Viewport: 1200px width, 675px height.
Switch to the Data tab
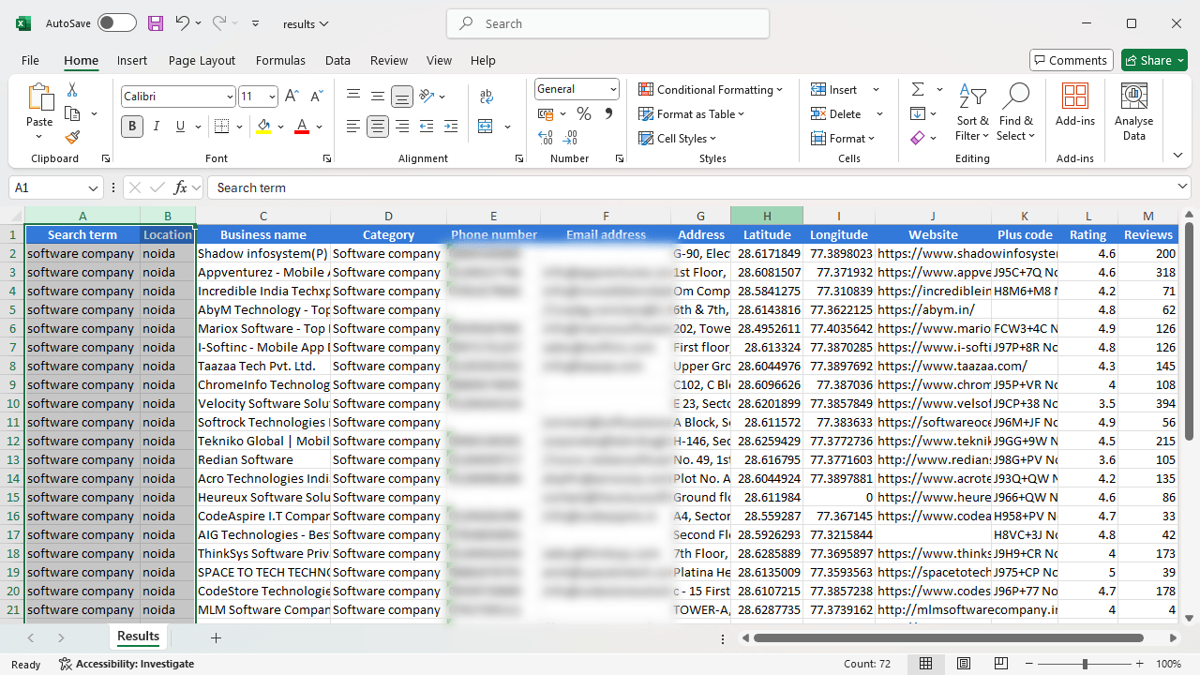(337, 60)
